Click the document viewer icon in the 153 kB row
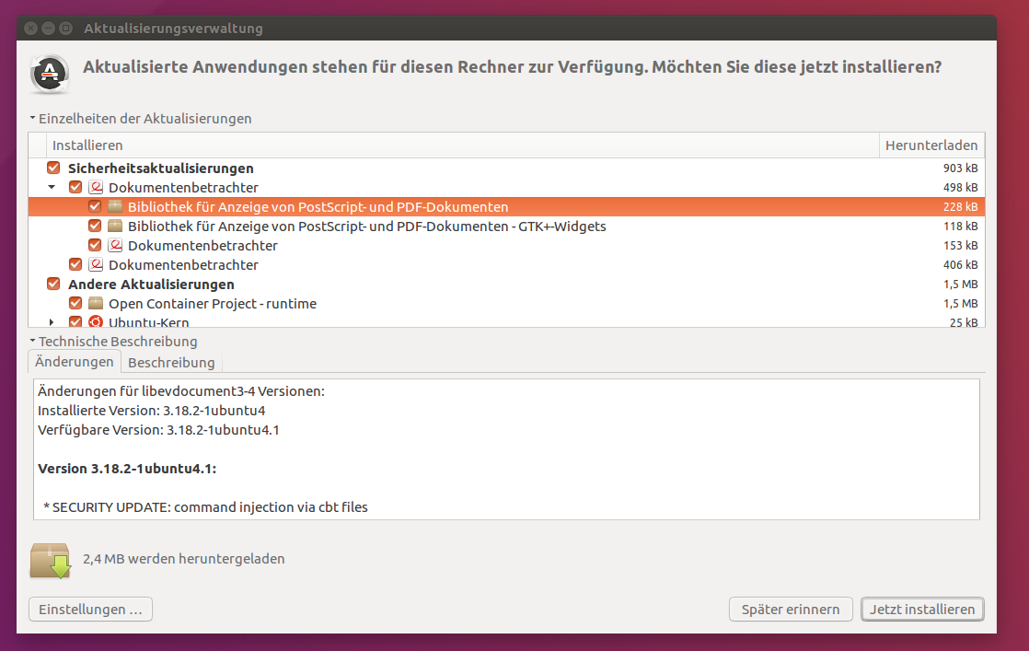This screenshot has height=651, width=1029. tap(115, 246)
